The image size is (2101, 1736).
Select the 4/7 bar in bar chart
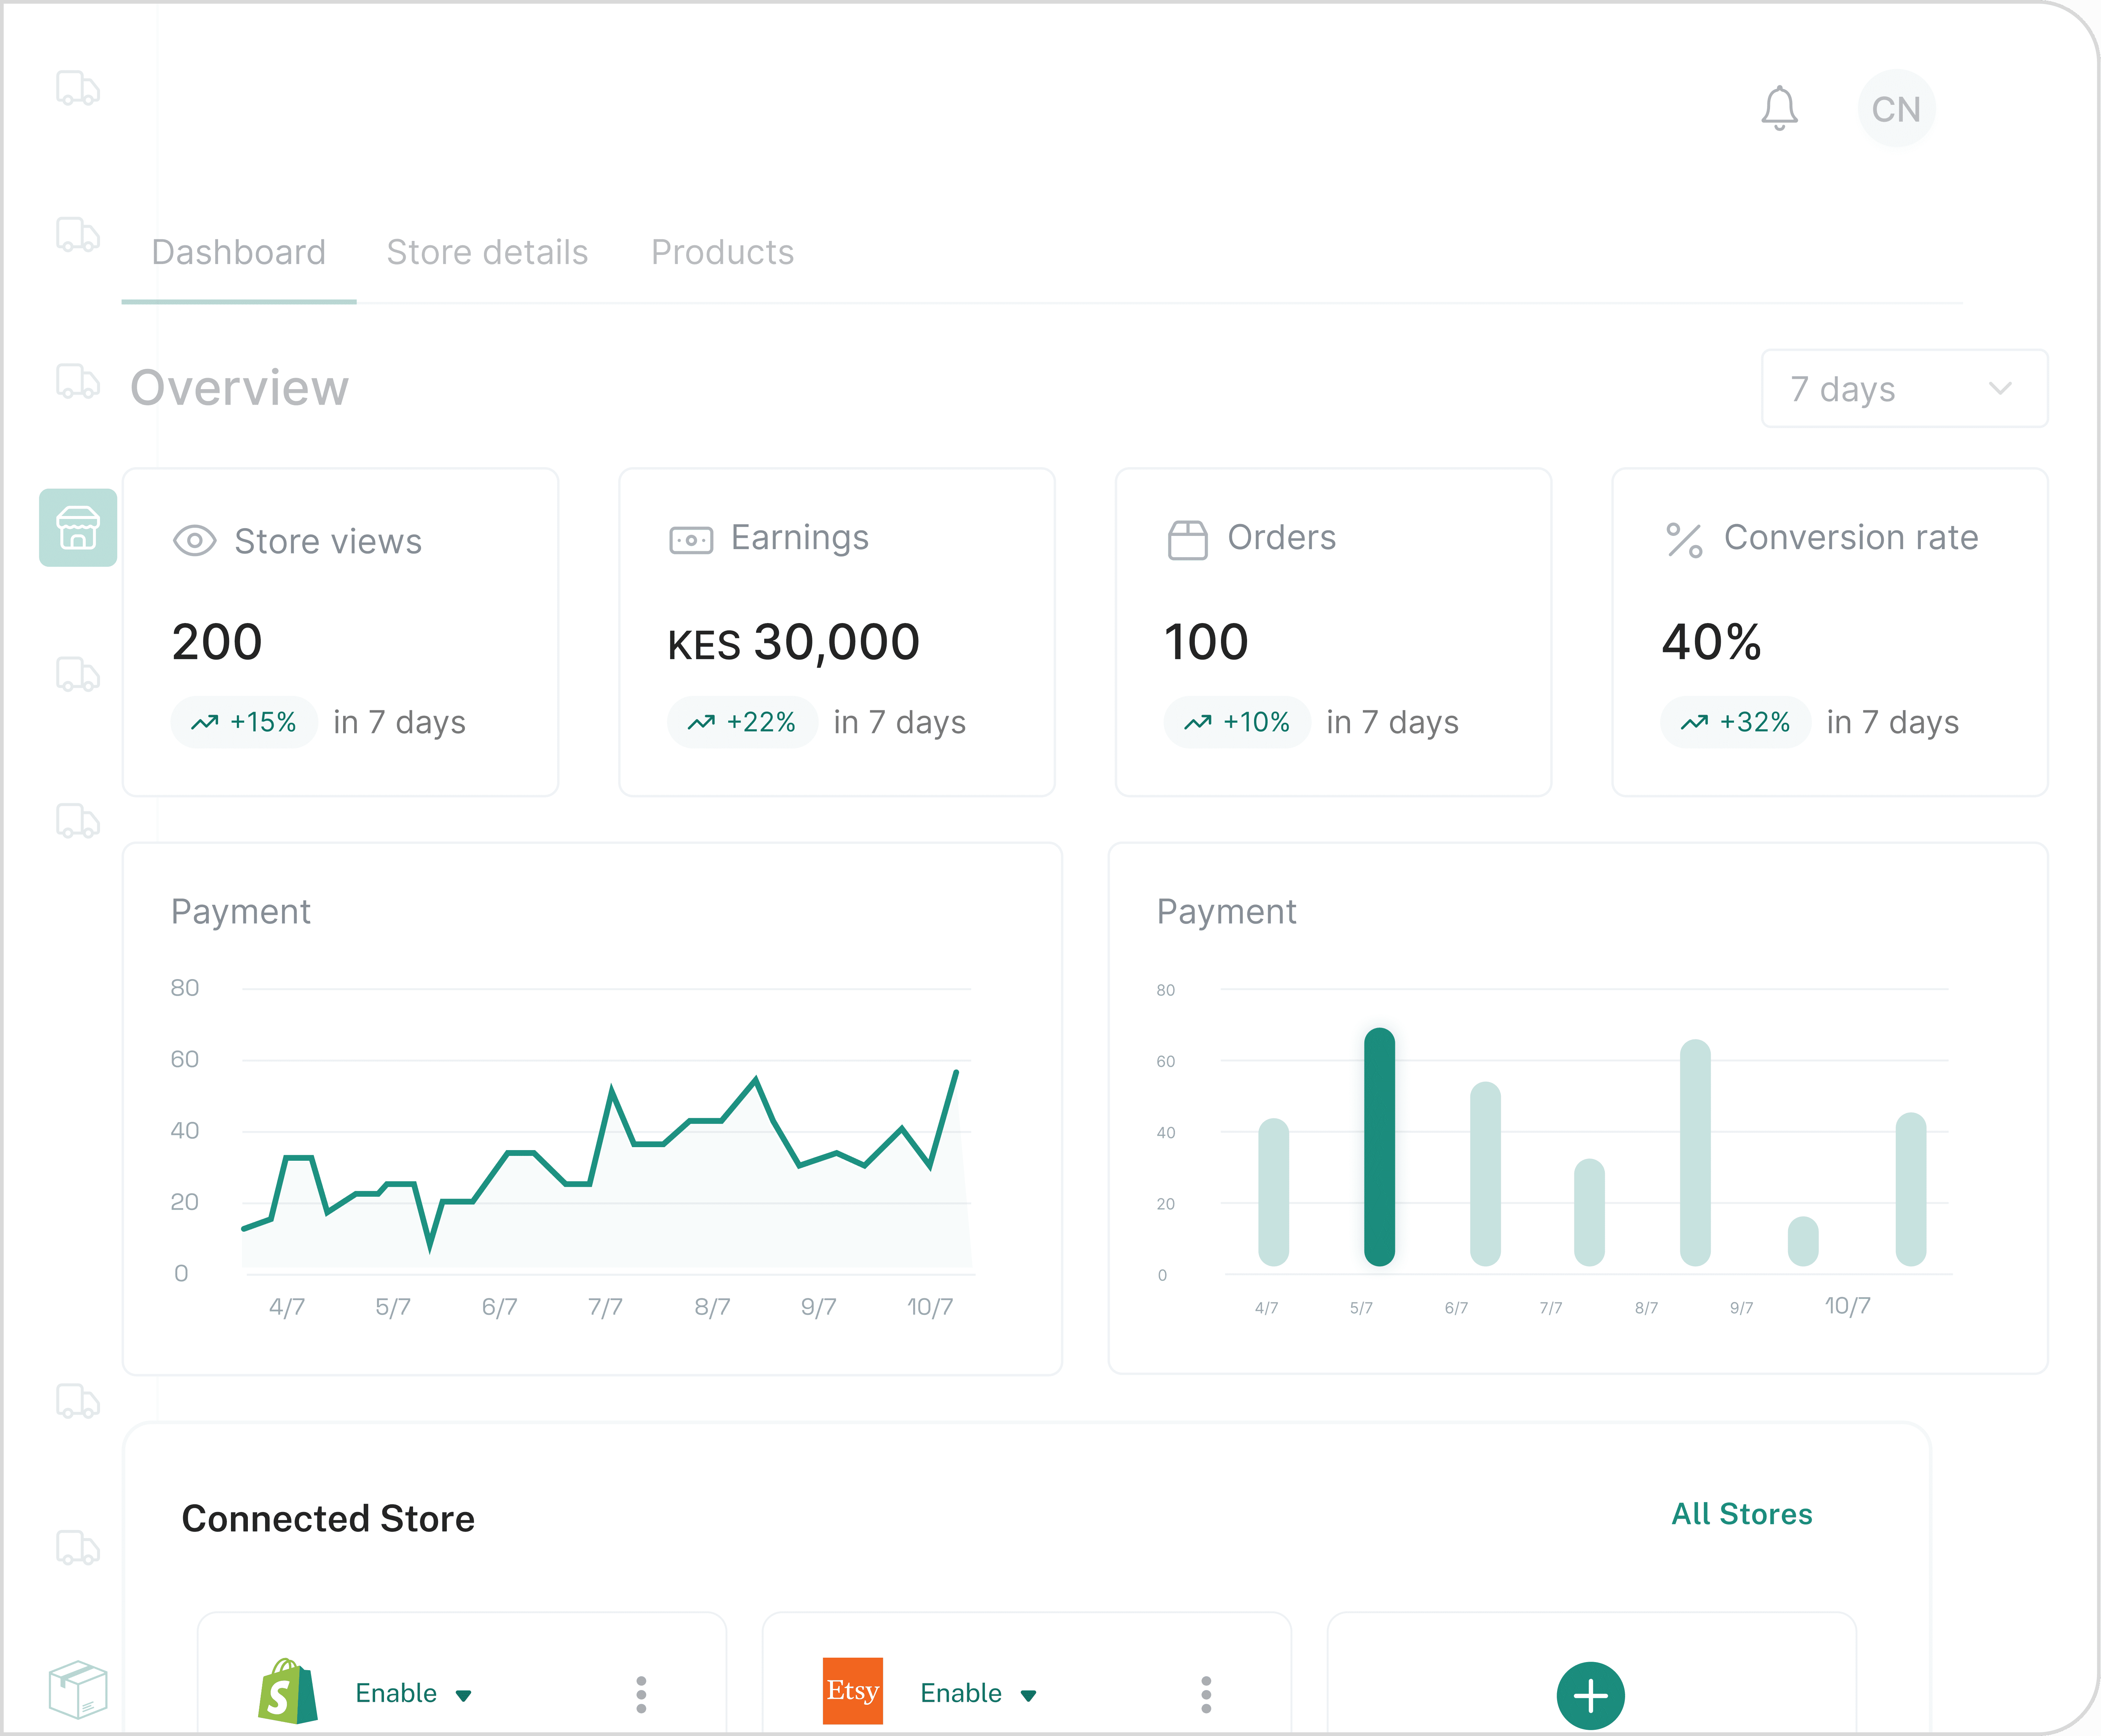click(x=1273, y=1192)
